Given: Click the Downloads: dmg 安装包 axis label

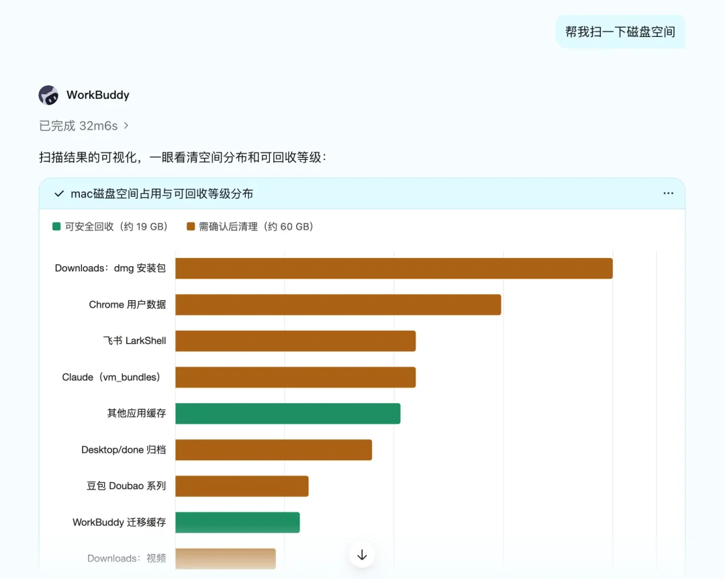Looking at the screenshot, I should 110,268.
